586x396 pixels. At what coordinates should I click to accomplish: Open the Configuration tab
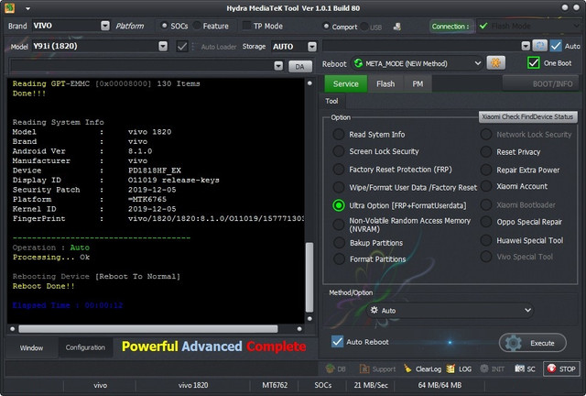[x=85, y=347]
